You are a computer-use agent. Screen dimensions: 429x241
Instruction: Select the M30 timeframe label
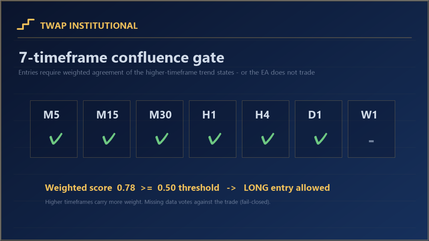(x=161, y=115)
